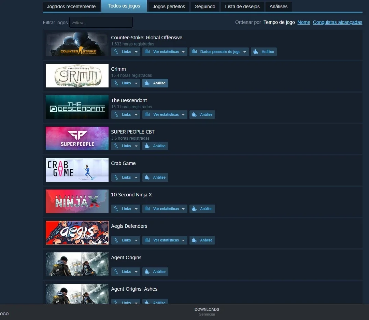Click Análise button for Crab Game

(x=155, y=177)
